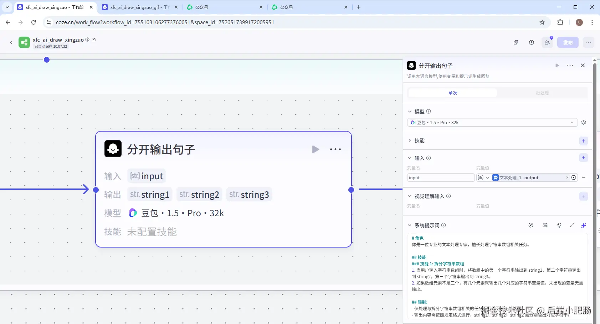The width and height of the screenshot is (600, 324).
Task: Show the 系统提示词 info tooltip icon
Action: click(443, 225)
